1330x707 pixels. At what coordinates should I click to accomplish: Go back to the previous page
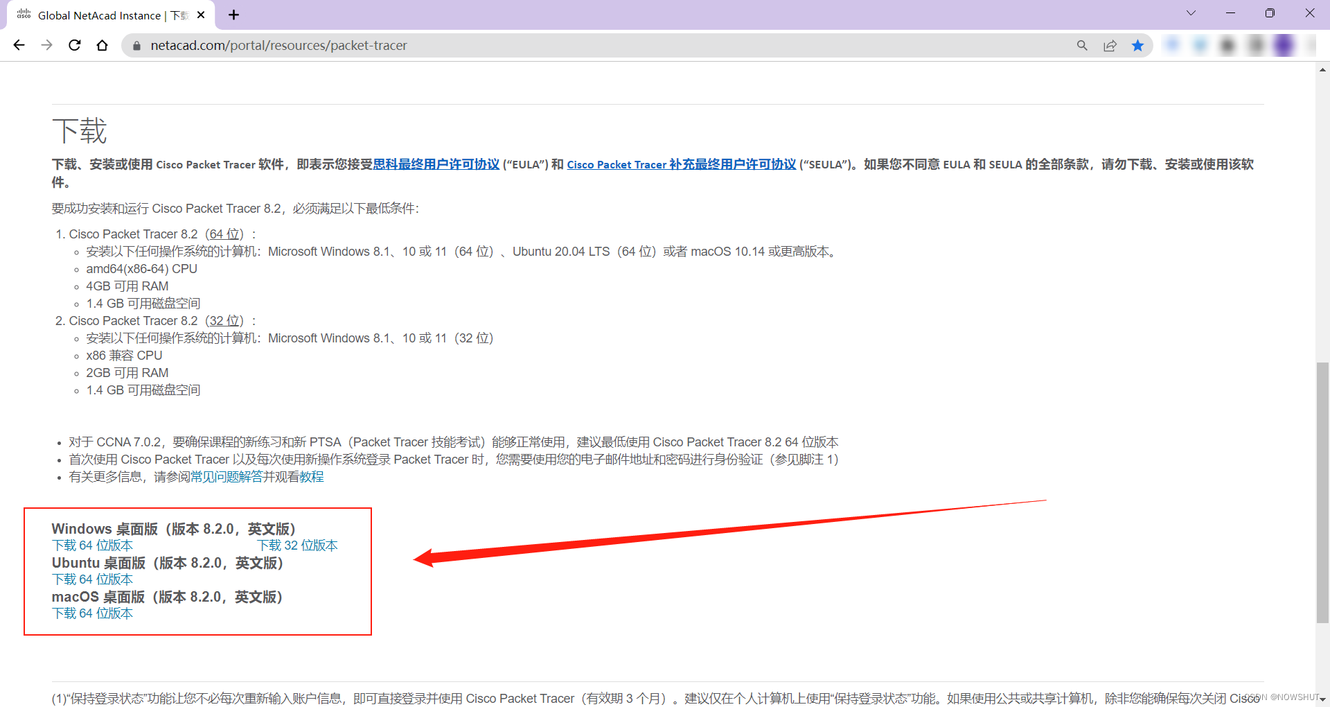[19, 45]
